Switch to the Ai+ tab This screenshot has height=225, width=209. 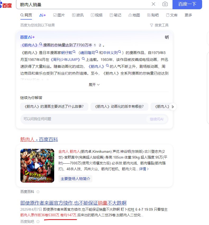(x=42, y=15)
